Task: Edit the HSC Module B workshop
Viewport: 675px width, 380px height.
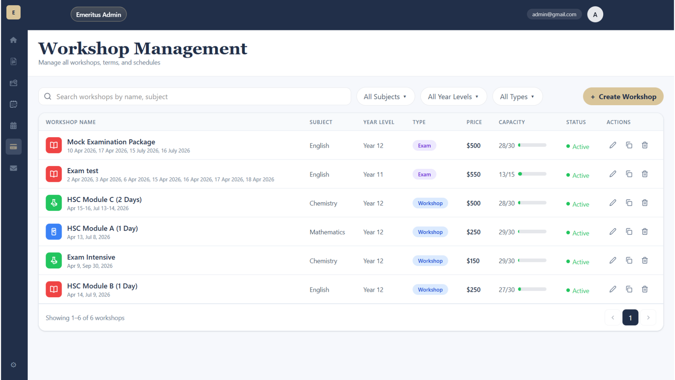Action: pos(613,289)
